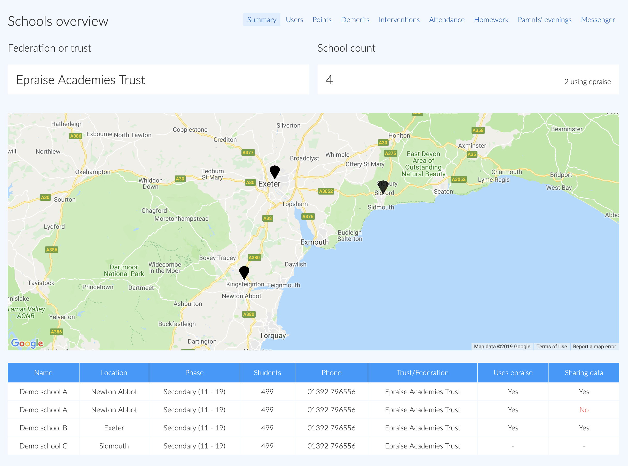
Task: Open Terms of Use link
Action: point(552,347)
